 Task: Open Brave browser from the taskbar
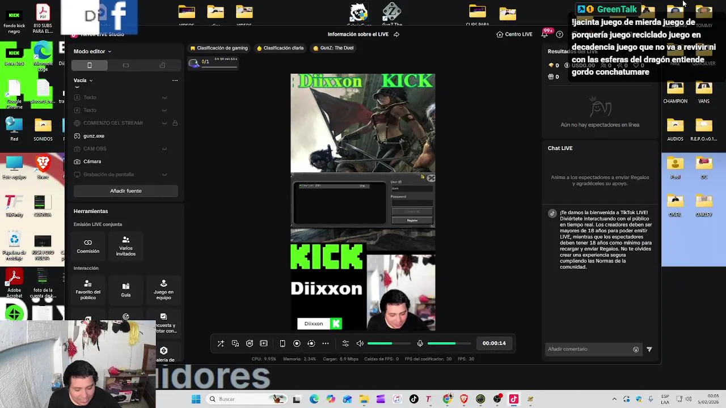(464, 399)
